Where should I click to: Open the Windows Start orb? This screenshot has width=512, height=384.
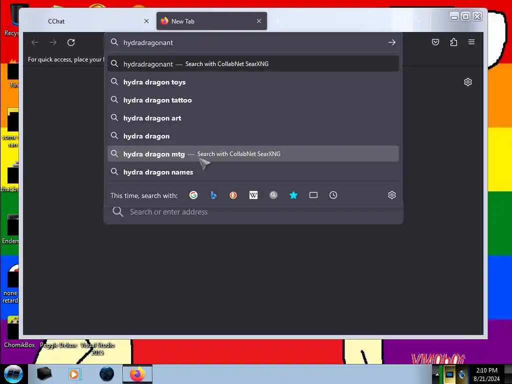click(x=13, y=374)
